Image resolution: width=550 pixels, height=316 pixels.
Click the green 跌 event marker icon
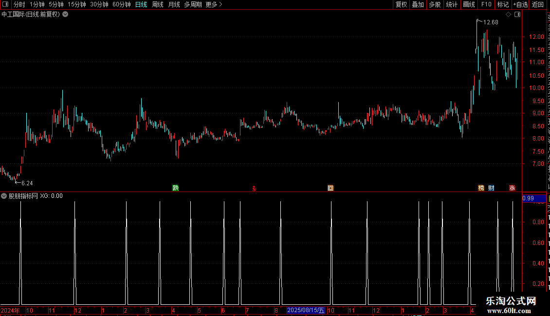[x=176, y=188]
